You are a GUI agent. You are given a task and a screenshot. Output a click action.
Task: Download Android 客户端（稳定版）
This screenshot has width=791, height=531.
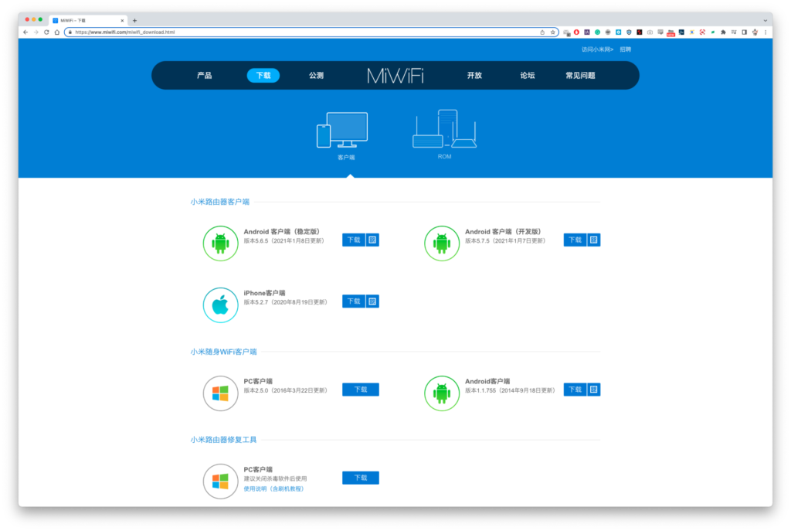point(354,240)
